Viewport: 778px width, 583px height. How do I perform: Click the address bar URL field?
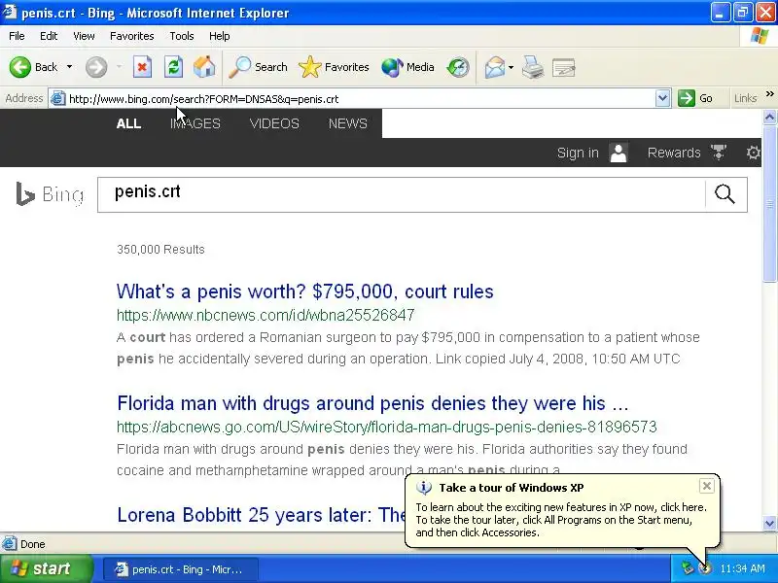point(361,99)
